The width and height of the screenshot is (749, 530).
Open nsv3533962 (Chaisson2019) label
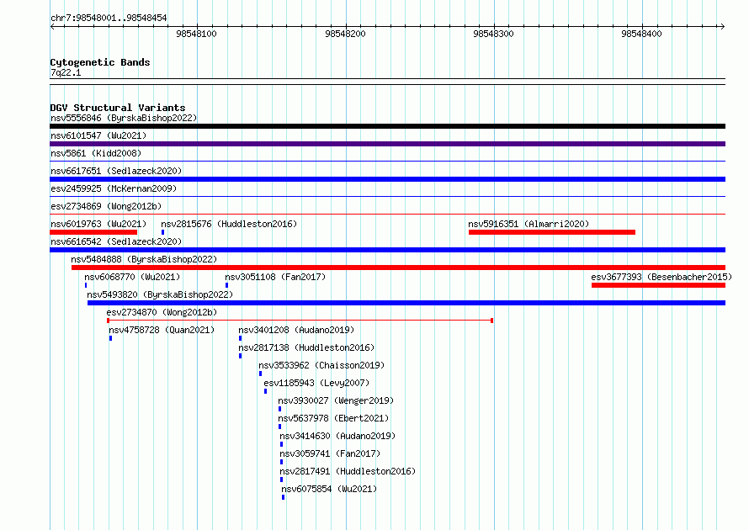[321, 365]
